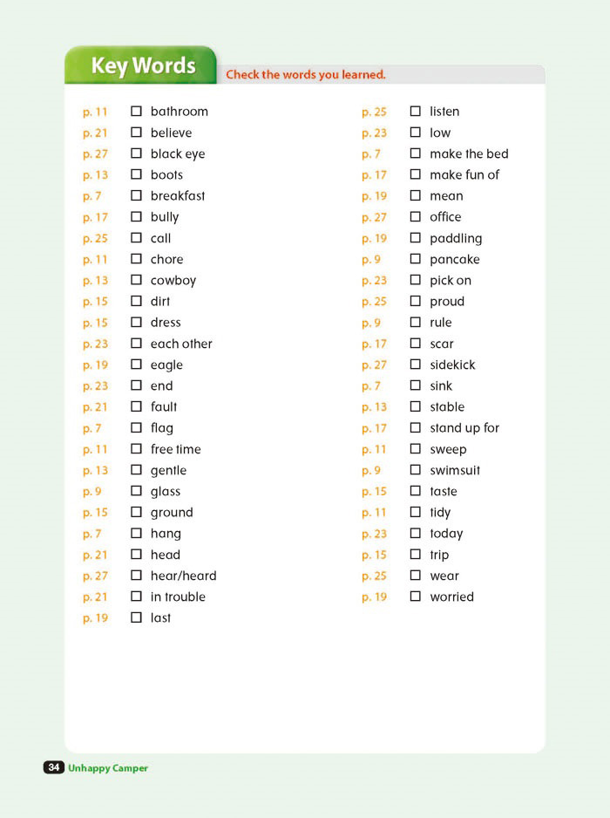Screen dimensions: 610x818
Task: Click the Unhappy Camper footer title
Action: pos(108,768)
